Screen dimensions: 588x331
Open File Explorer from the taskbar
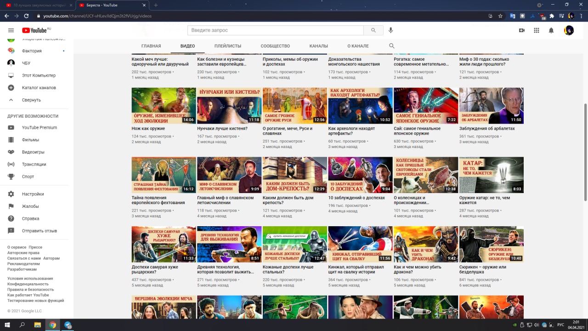38,325
